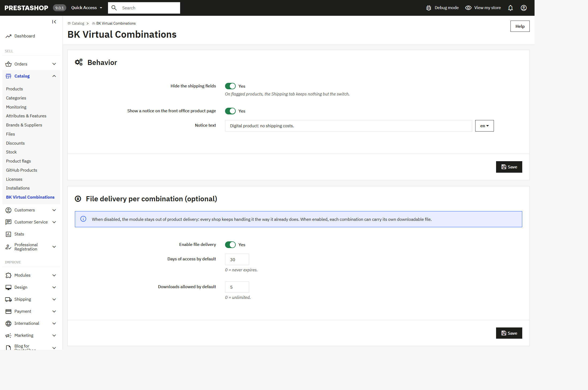This screenshot has height=390, width=588.
Task: Click the Modules puzzle icon
Action: (x=9, y=275)
